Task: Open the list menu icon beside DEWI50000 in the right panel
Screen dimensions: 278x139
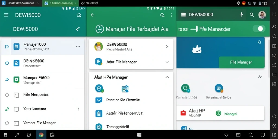Action: click(x=184, y=15)
